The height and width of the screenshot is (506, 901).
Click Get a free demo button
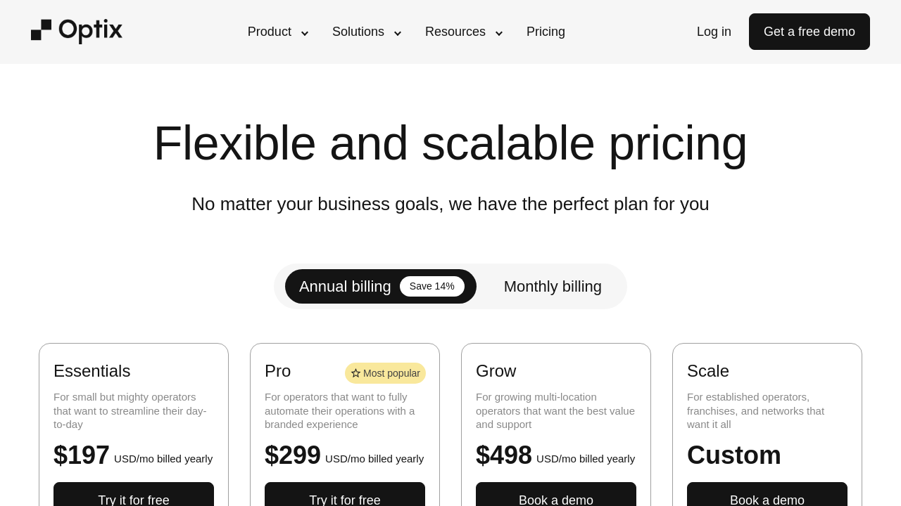click(x=809, y=32)
